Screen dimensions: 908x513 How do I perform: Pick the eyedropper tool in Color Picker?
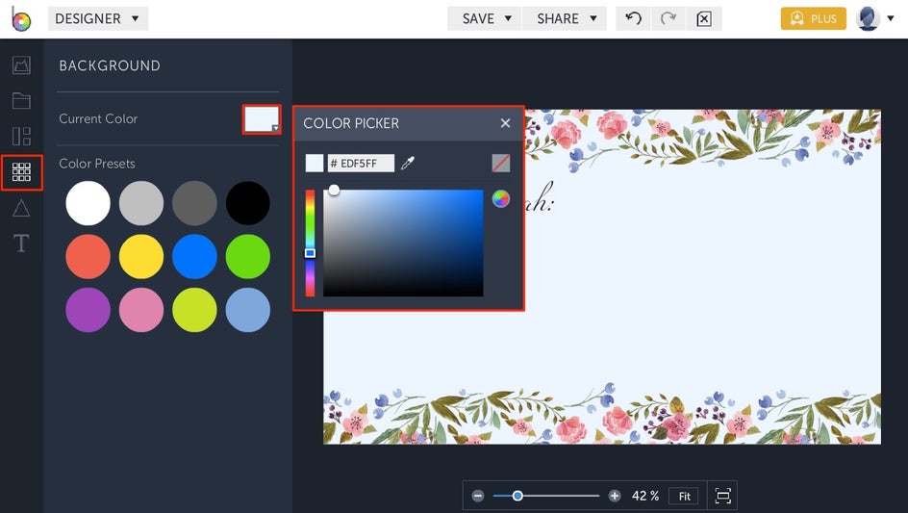pos(408,164)
